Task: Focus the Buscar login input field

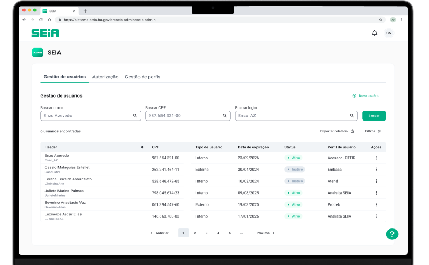Action: coord(291,116)
